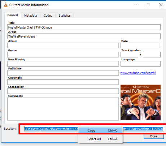Choose Select All from the context menu
This screenshot has width=166, height=146.
(x=100, y=139)
